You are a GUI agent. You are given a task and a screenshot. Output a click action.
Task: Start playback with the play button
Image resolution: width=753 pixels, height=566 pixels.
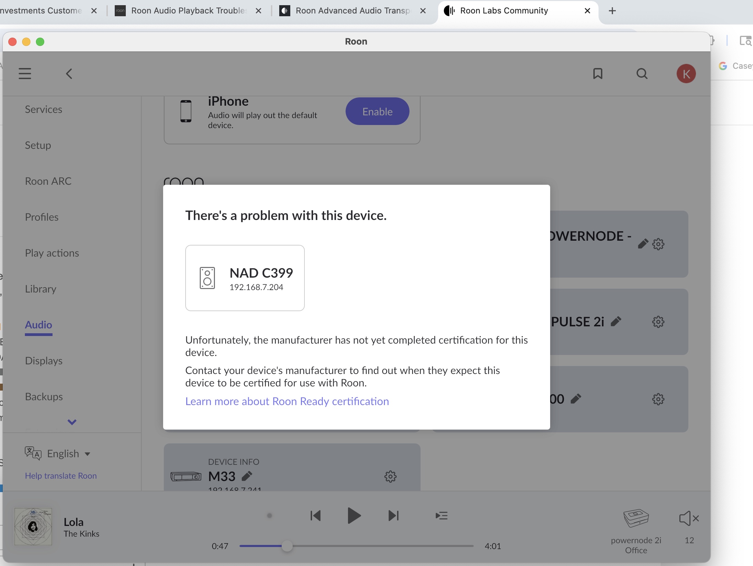click(x=354, y=516)
